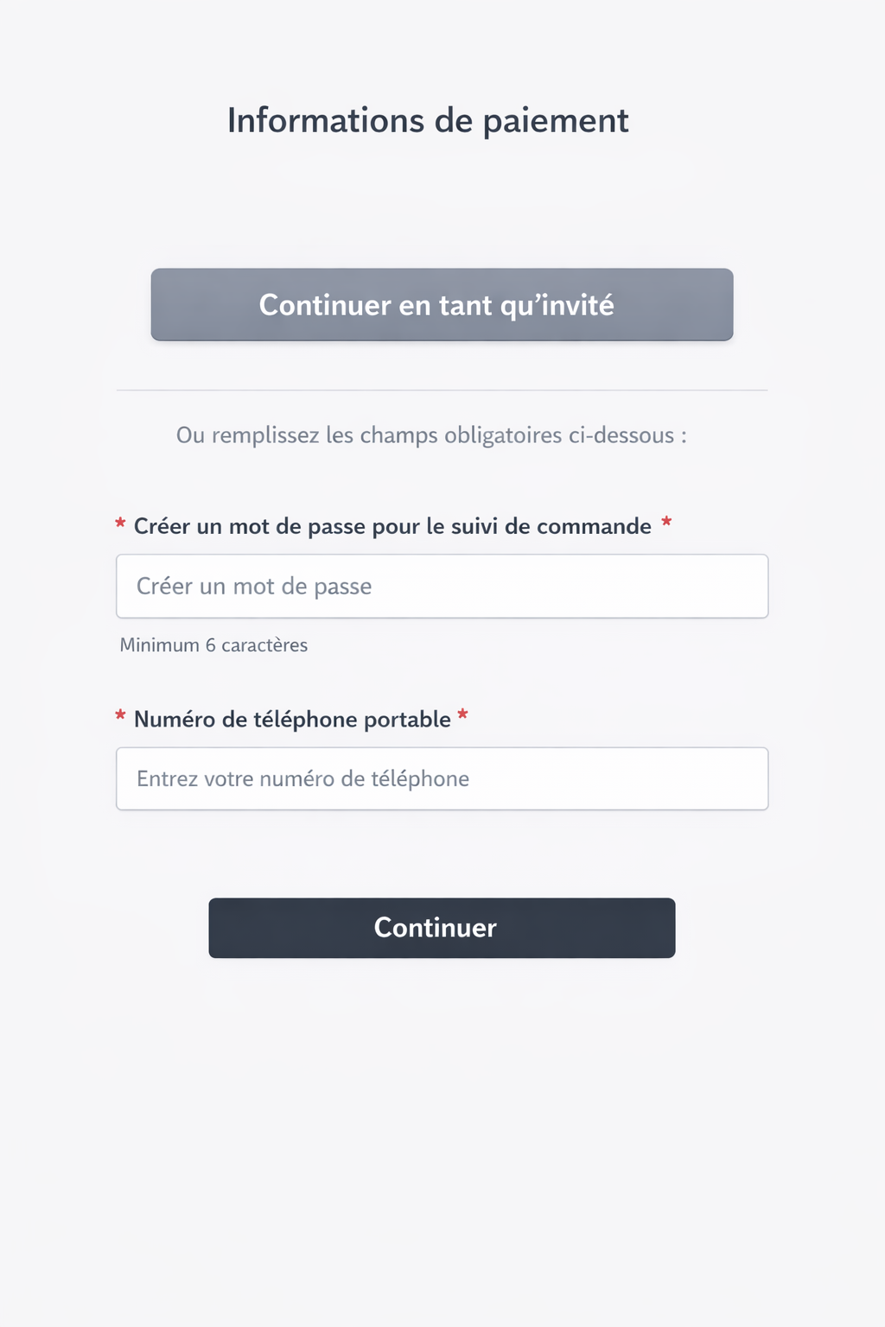This screenshot has height=1327, width=885.
Task: Click the 'Ou remplissez les champs obligatoires' text
Action: coord(431,435)
